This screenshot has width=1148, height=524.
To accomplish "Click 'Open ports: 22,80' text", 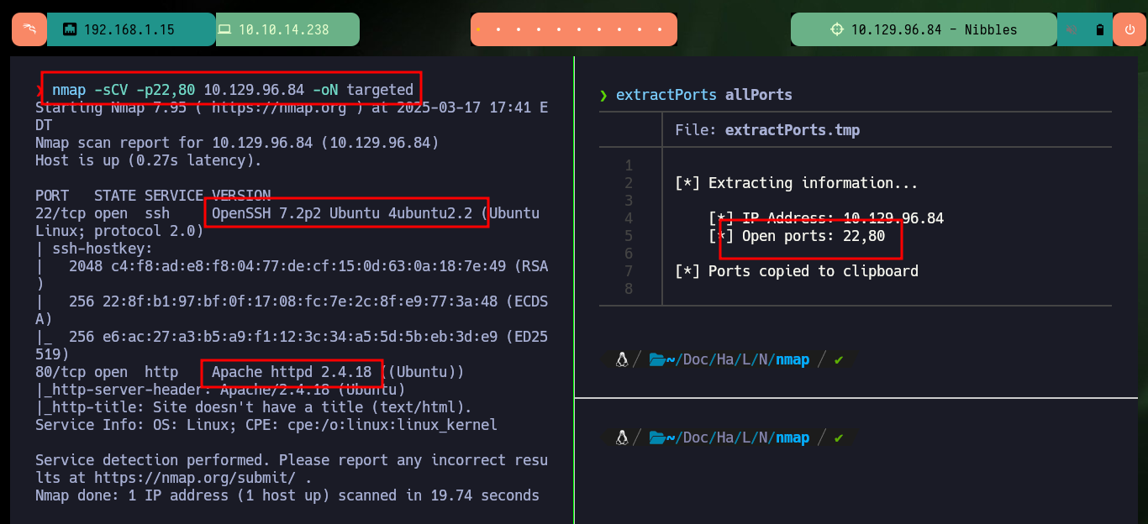I will pos(814,236).
